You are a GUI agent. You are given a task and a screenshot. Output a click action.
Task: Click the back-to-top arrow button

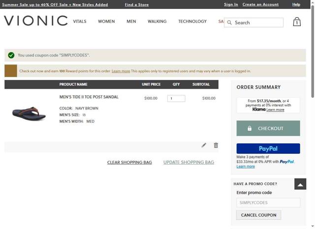pos(300,184)
